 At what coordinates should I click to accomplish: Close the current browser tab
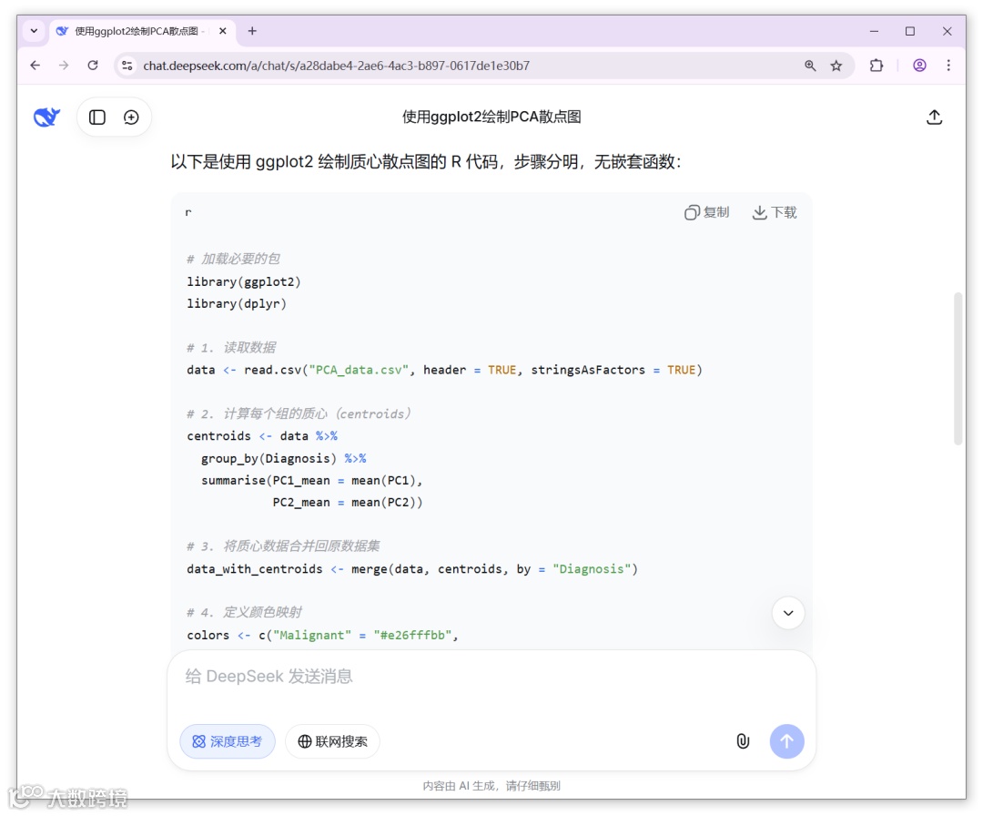[223, 31]
